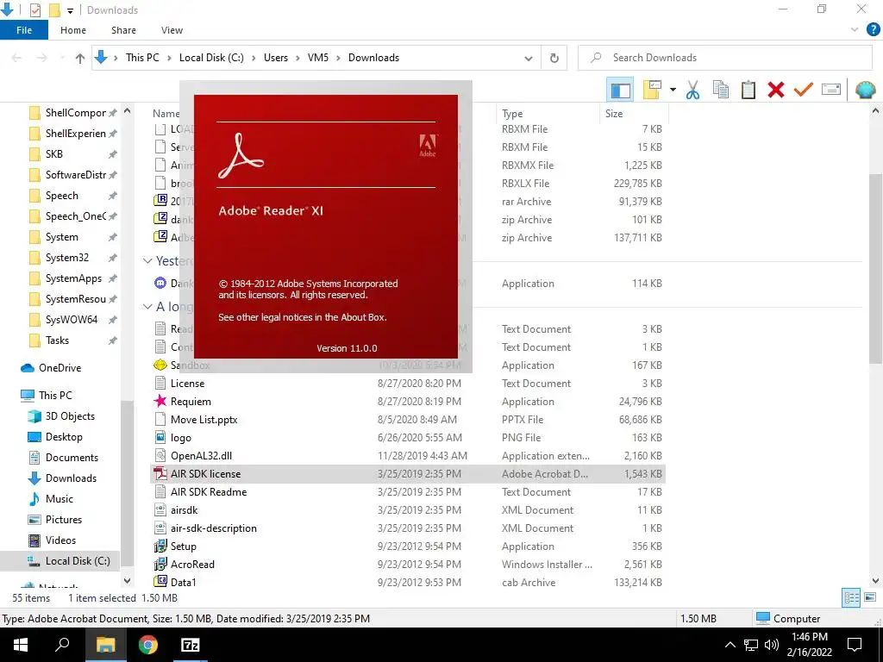Click the orange checkmark Properties icon
The image size is (883, 662).
pyautogui.click(x=804, y=90)
